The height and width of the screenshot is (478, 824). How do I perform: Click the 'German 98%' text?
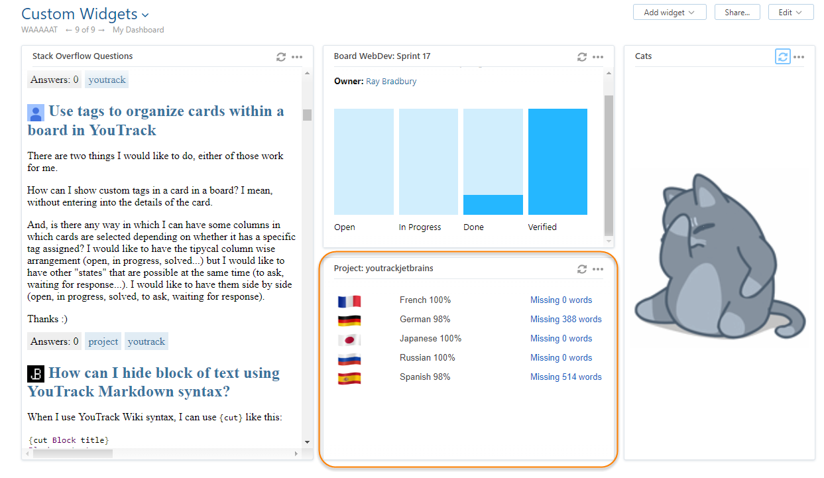click(425, 319)
